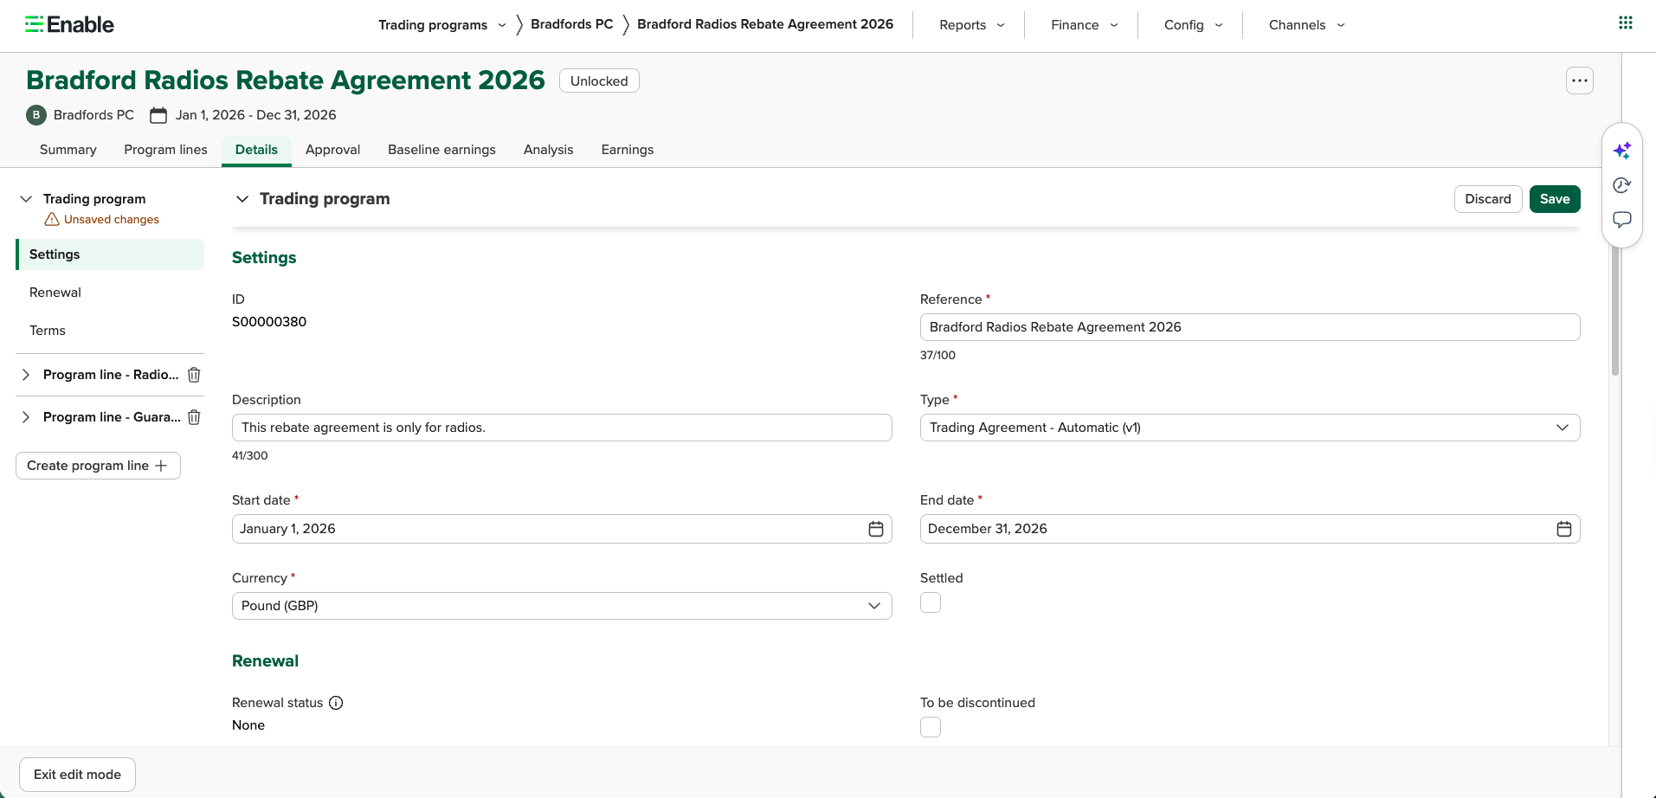
Task: Open the Start date calendar picker
Action: pyautogui.click(x=876, y=529)
